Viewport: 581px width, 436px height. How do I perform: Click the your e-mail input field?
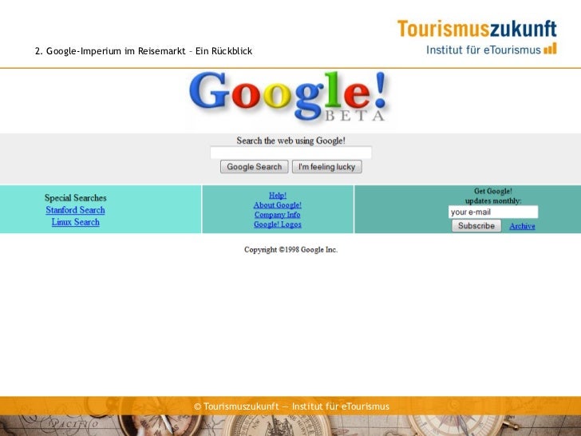tap(493, 212)
